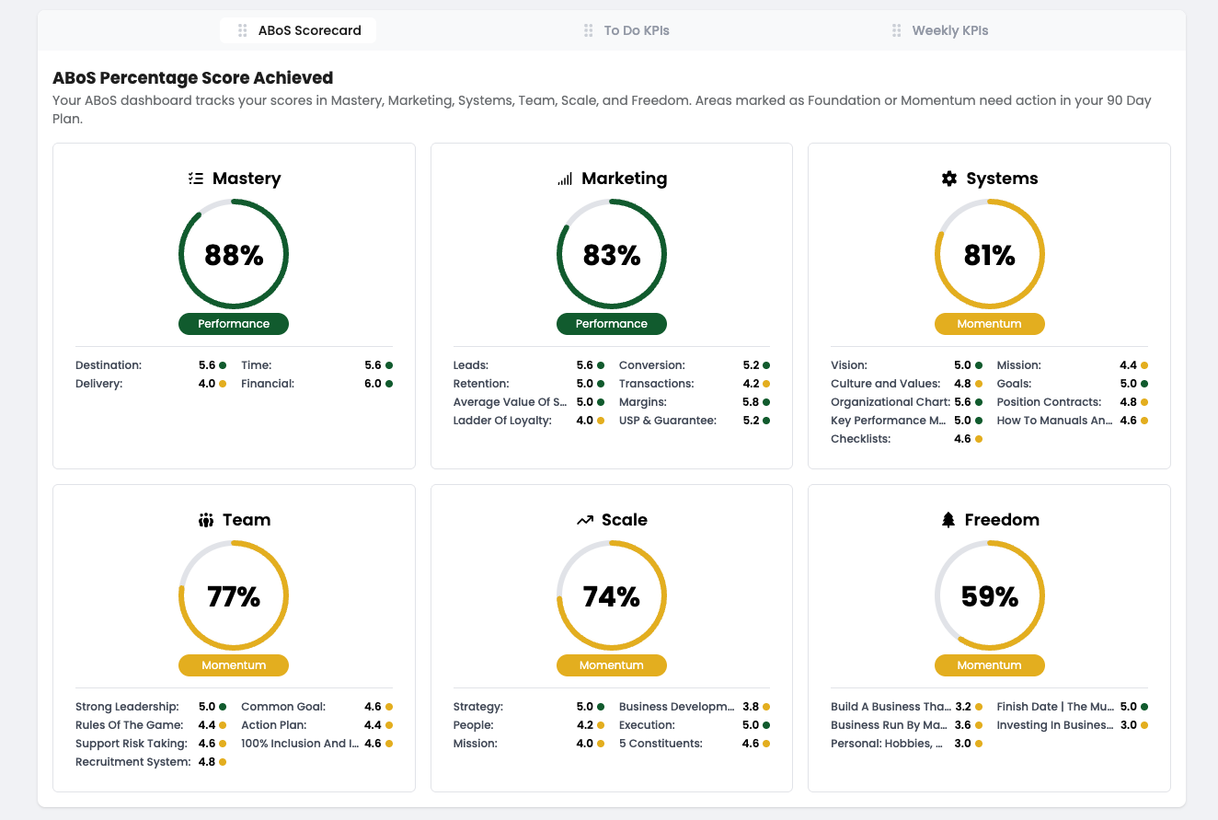This screenshot has height=820, width=1218.
Task: Click the green status dot beside Vision
Action: coord(979,365)
